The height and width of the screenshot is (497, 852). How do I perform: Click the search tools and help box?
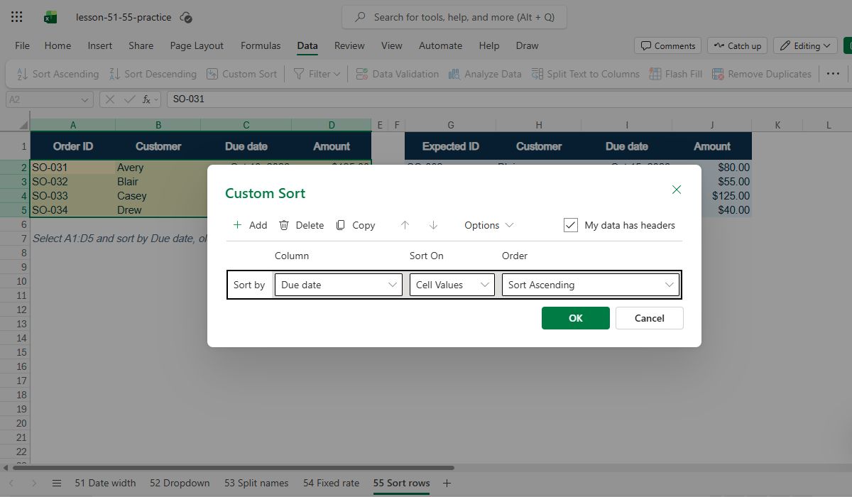pos(454,17)
